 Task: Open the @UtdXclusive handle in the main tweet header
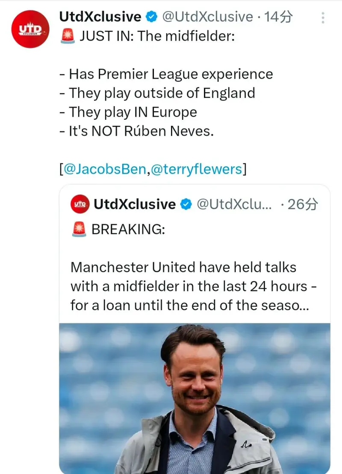(x=207, y=17)
